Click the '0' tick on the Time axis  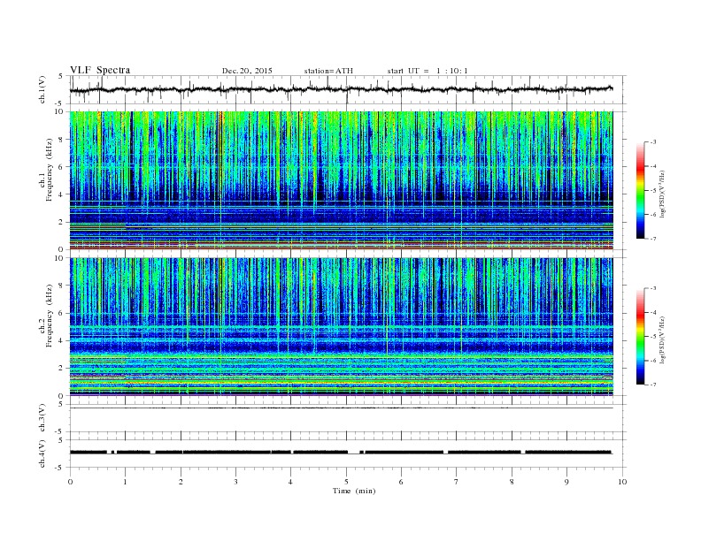[x=70, y=482]
